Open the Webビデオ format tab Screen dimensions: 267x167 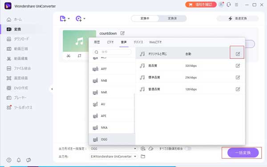tap(155, 42)
